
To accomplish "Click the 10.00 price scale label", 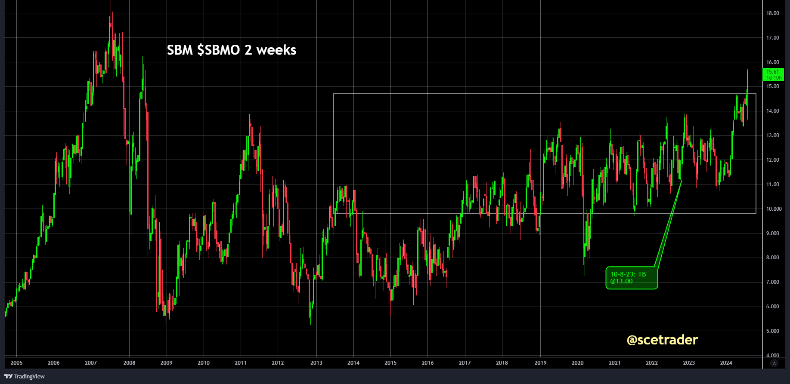I will [774, 209].
